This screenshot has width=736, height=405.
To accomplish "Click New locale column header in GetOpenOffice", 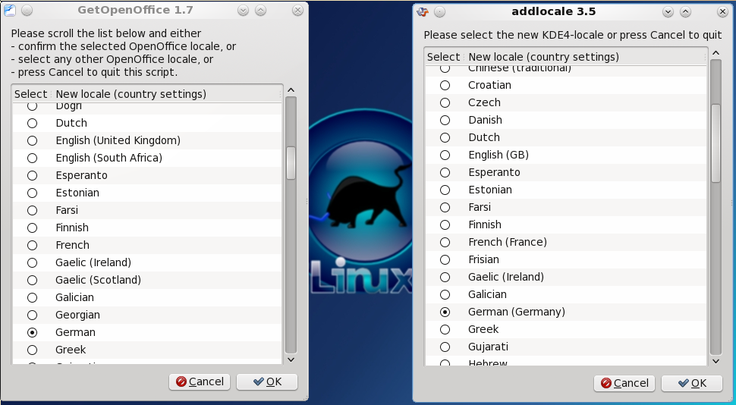I will [166, 94].
